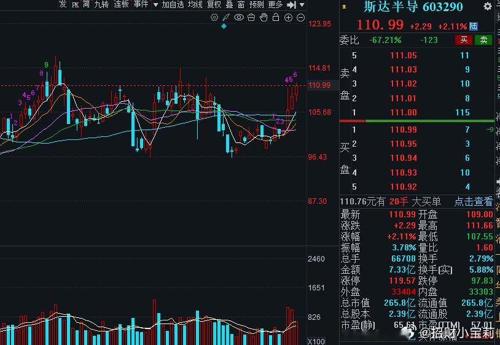Click 加自选 to add watchlist
The height and width of the screenshot is (345, 500).
tap(173, 4)
